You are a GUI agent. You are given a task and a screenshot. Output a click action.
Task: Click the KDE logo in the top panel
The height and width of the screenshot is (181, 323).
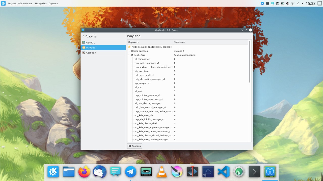(3, 3)
